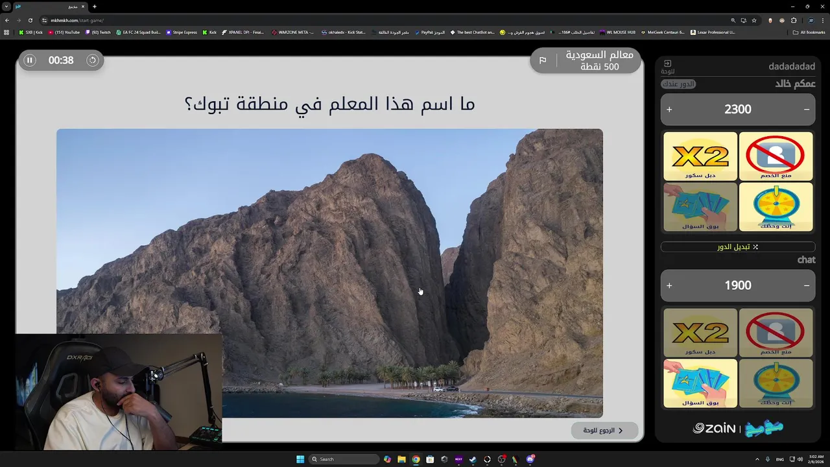The height and width of the screenshot is (467, 830).
Task: Decrease the 2300 score with minus
Action: click(807, 110)
